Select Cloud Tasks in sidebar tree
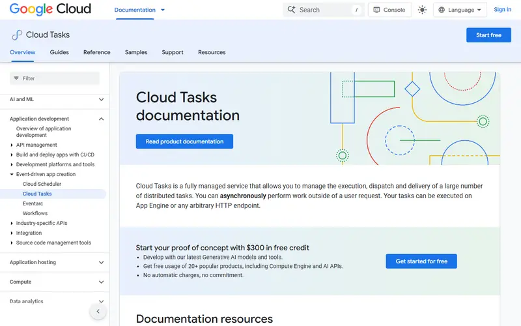The height and width of the screenshot is (326, 521). 37,194
